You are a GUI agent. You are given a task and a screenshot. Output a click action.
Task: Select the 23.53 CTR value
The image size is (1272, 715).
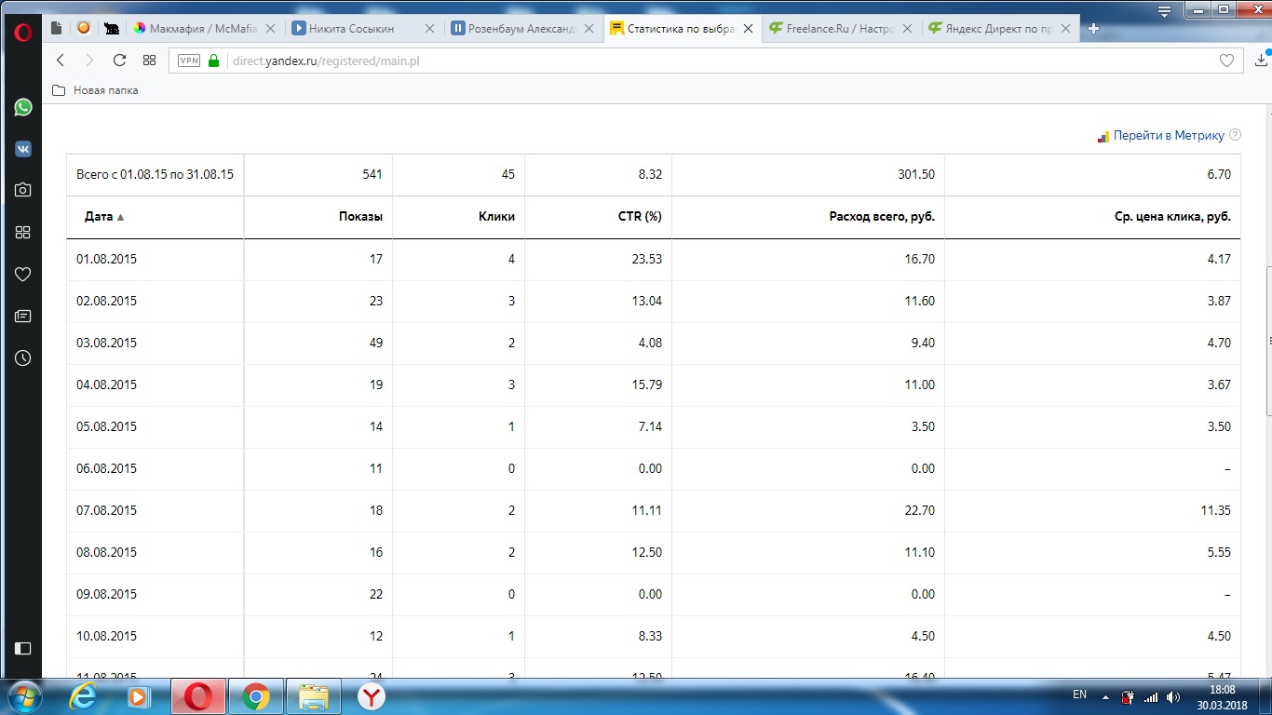645,259
